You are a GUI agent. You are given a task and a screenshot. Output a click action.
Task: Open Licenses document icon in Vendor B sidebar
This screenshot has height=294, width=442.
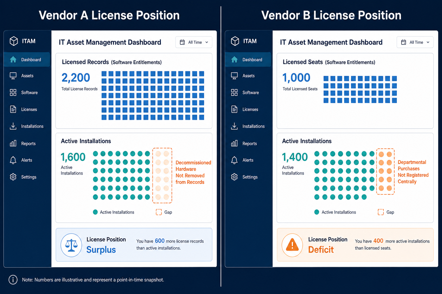coord(235,109)
